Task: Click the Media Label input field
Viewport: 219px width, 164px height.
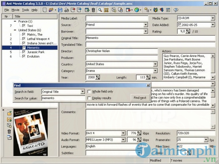Action: [117, 18]
